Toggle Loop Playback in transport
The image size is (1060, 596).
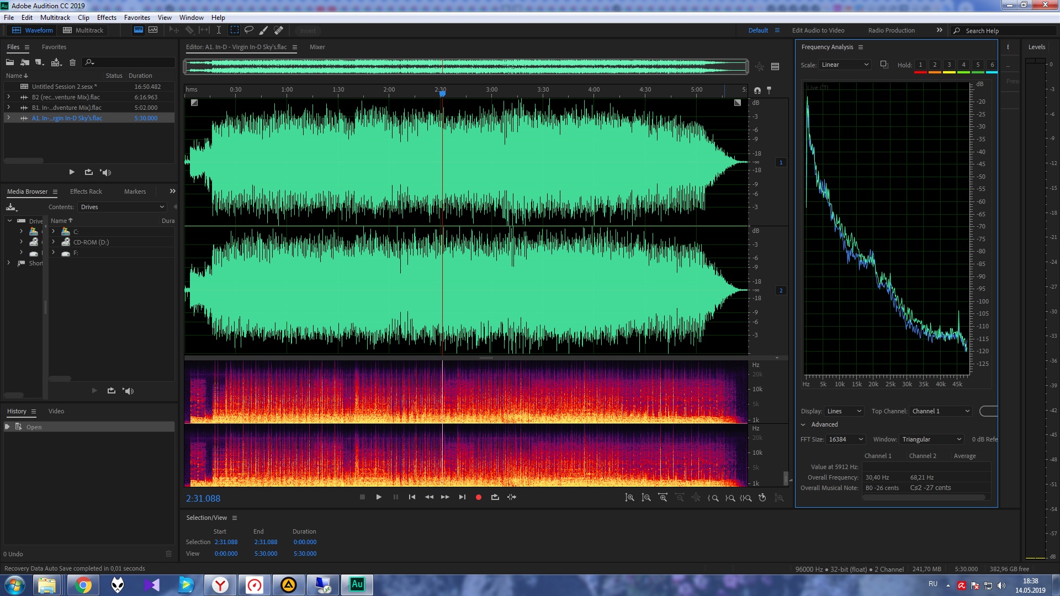click(x=495, y=497)
